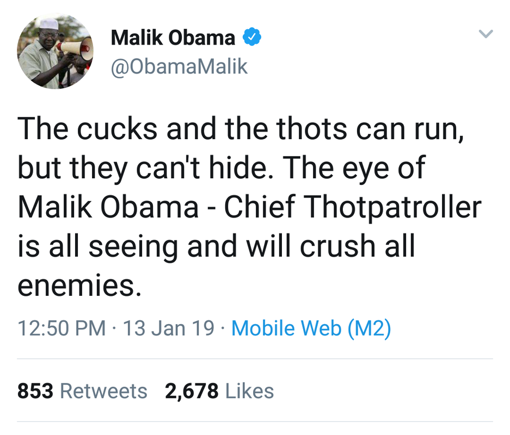This screenshot has width=510, height=435.
Task: Click the 853 retweet count number
Action: pos(35,391)
